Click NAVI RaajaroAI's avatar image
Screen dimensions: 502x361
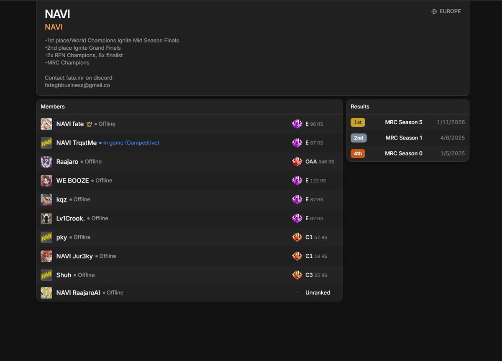(46, 292)
